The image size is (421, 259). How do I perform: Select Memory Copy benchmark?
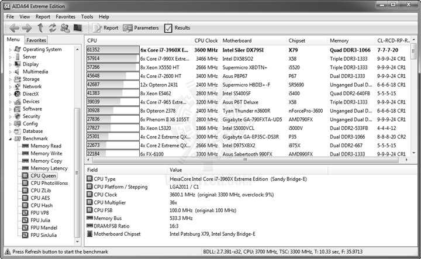[46, 161]
